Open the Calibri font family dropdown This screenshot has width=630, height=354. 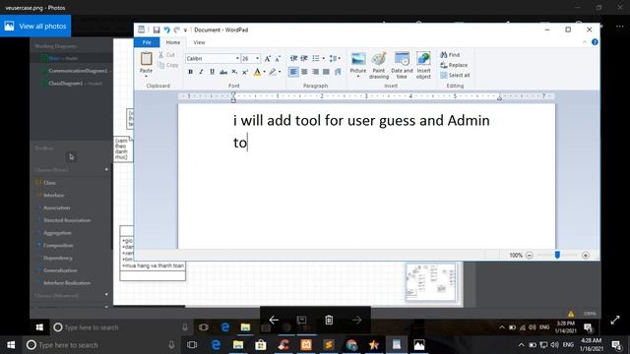pos(237,59)
